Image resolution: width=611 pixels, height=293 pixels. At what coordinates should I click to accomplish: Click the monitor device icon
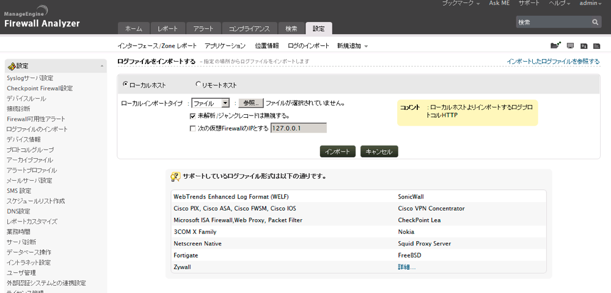pos(570,46)
